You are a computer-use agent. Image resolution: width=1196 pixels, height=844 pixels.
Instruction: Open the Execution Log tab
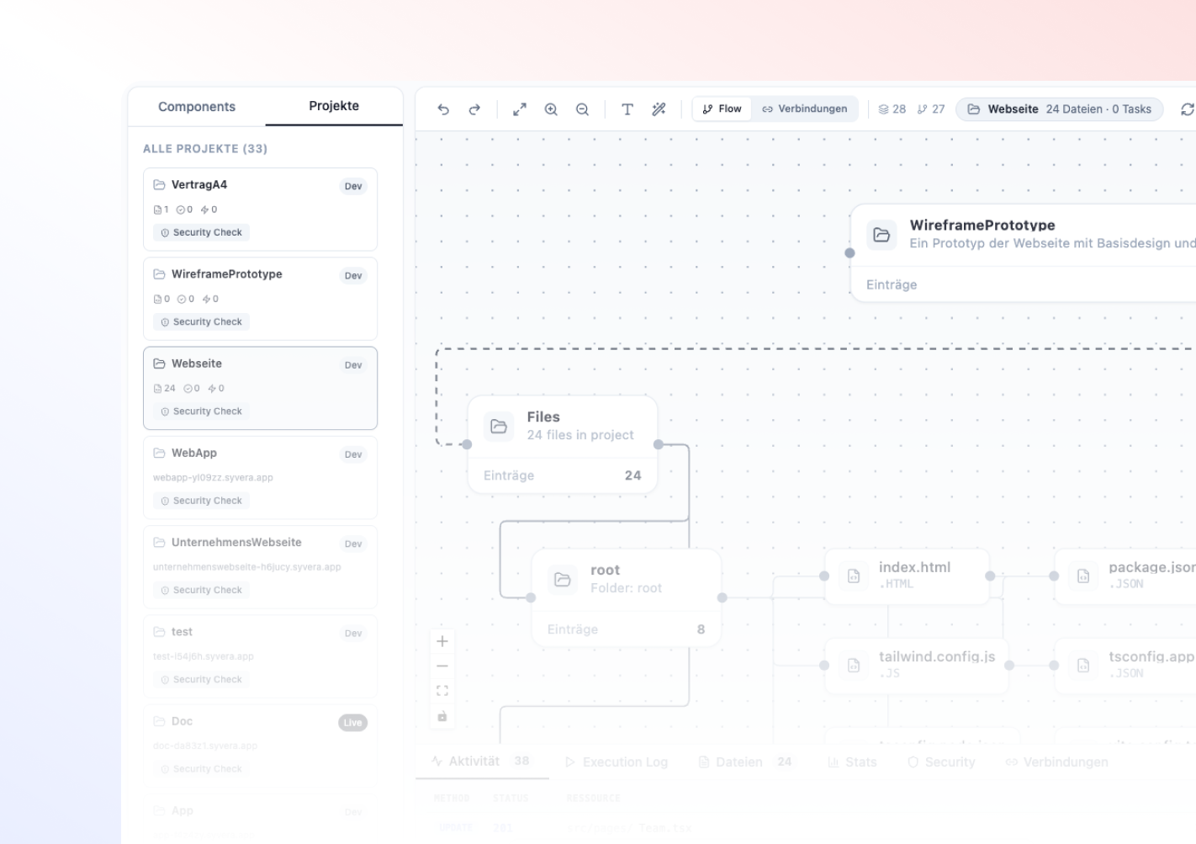click(617, 762)
